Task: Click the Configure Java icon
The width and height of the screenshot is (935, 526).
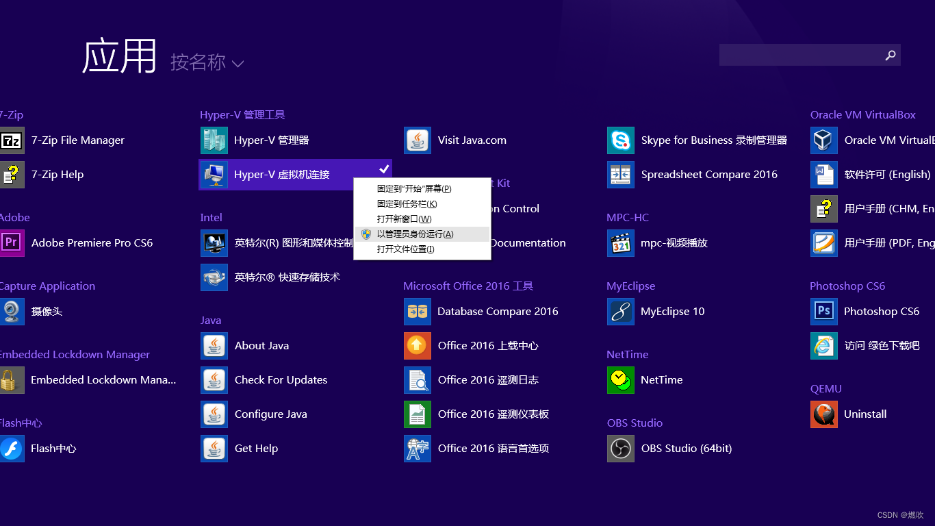Action: tap(214, 414)
